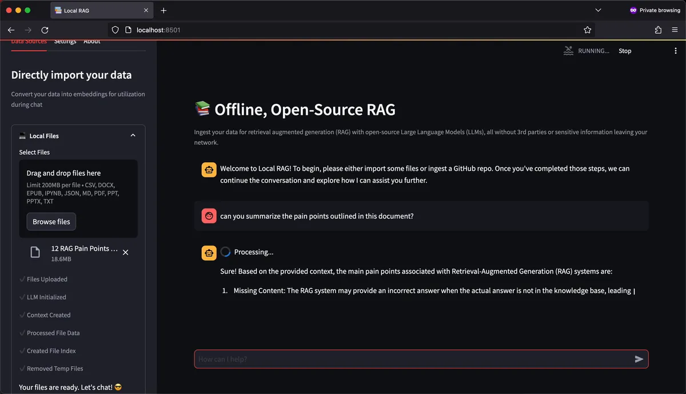The image size is (686, 394).
Task: Open the Settings tab
Action: click(65, 42)
